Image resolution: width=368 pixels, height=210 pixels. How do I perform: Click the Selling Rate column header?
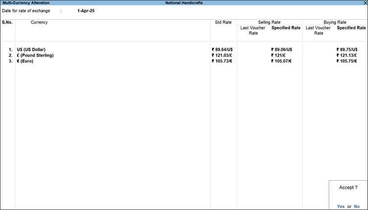click(x=269, y=22)
